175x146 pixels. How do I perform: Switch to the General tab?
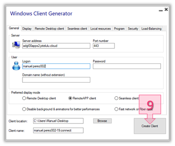point(14,28)
